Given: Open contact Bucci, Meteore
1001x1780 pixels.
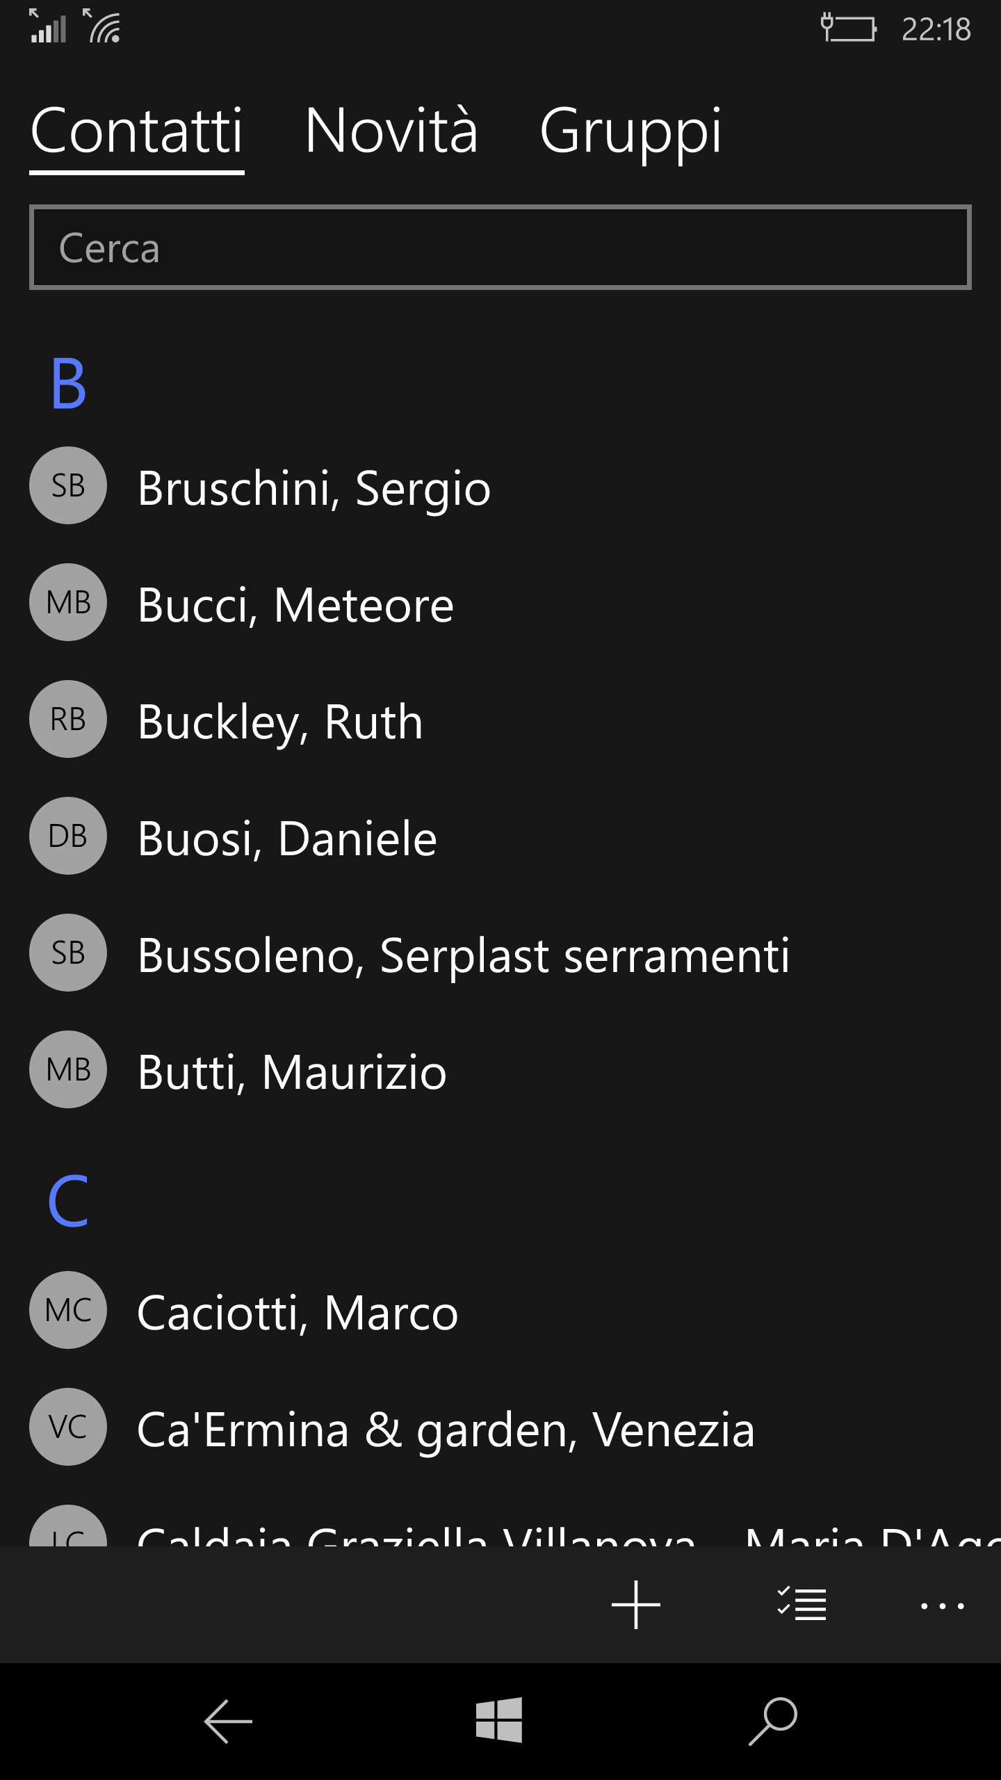Looking at the screenshot, I should [295, 605].
